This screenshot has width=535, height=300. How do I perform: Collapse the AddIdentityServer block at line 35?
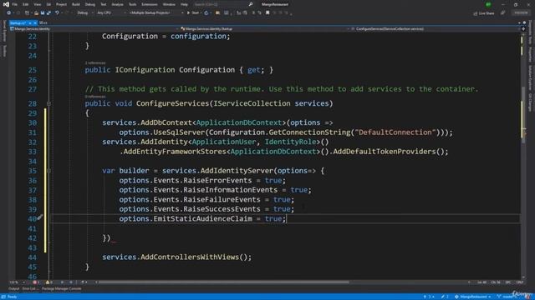48,171
